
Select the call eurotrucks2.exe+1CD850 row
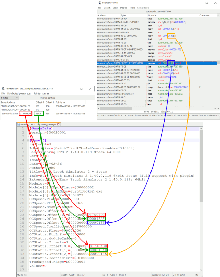[x=157, y=94]
